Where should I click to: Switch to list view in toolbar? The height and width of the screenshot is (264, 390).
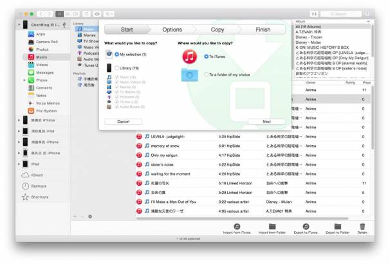coord(68,14)
